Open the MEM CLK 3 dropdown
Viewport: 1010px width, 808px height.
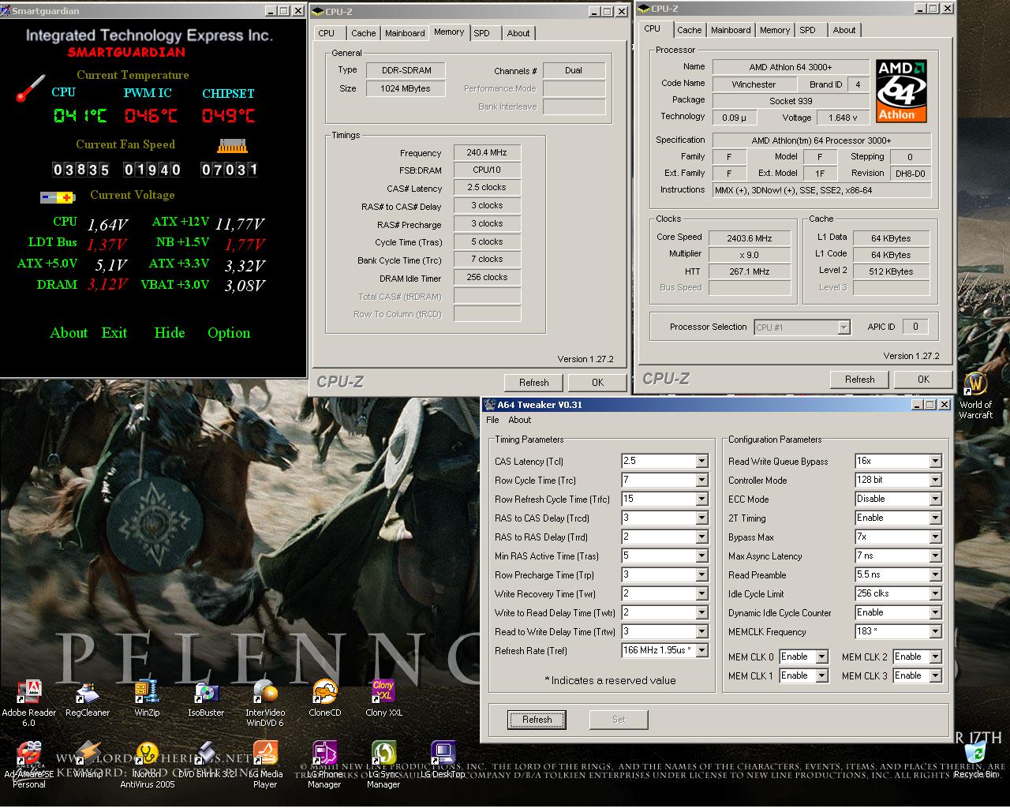click(935, 675)
